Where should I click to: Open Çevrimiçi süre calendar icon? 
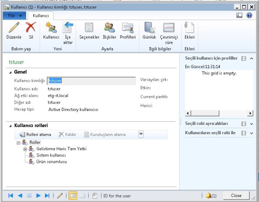[169, 28]
